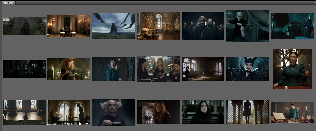Open white-haired girl holding book thumbnail

click(x=113, y=112)
